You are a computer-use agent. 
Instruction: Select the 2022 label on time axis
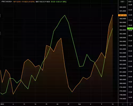[x=2, y=104]
